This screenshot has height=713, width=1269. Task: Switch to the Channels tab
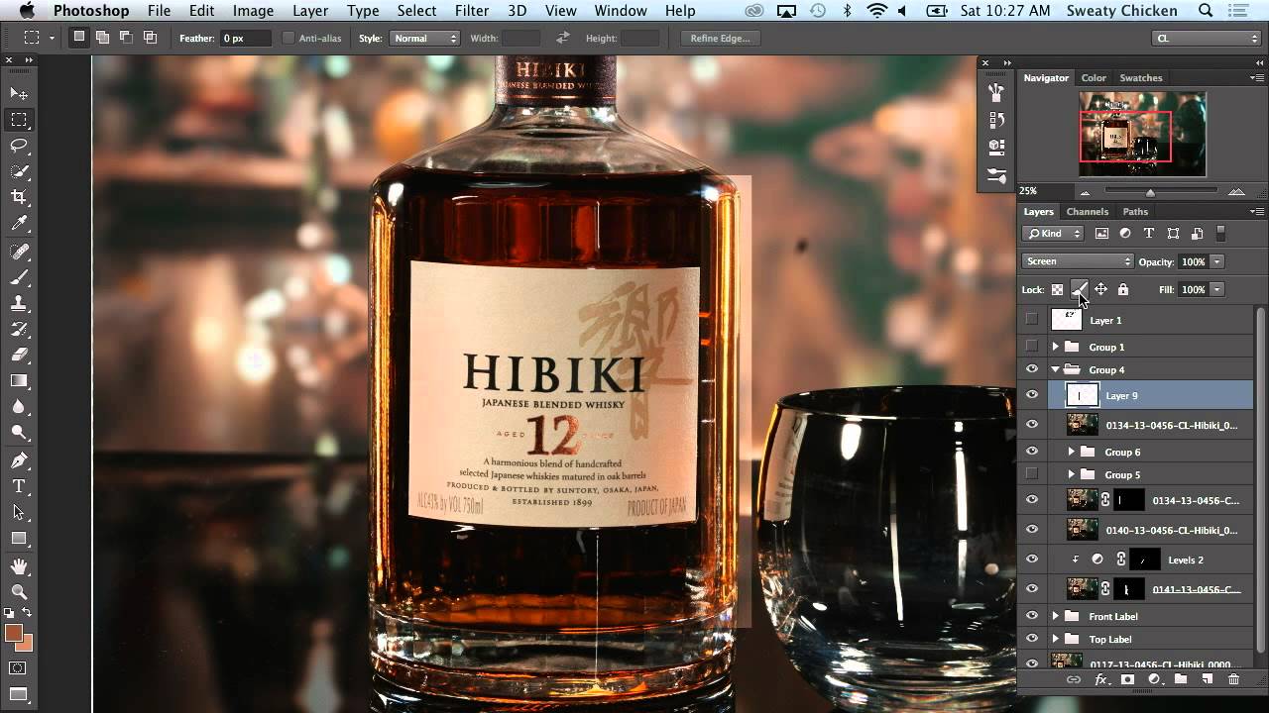click(x=1087, y=211)
